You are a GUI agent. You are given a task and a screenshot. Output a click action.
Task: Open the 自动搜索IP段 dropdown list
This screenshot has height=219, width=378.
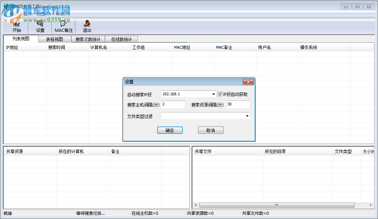[213, 94]
